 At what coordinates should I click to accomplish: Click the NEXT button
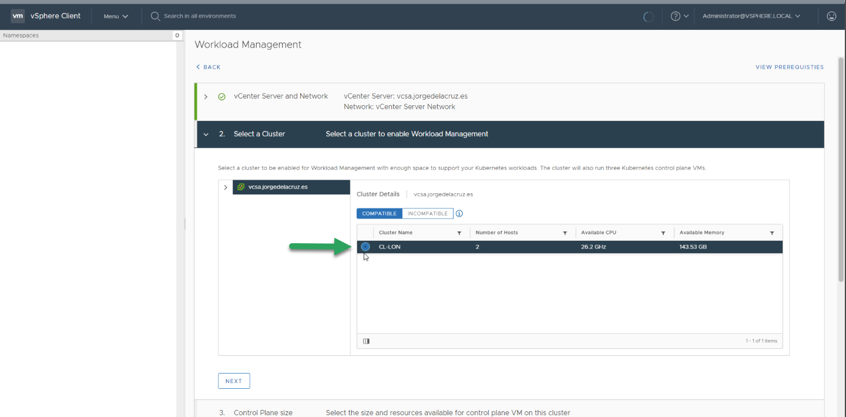point(234,381)
